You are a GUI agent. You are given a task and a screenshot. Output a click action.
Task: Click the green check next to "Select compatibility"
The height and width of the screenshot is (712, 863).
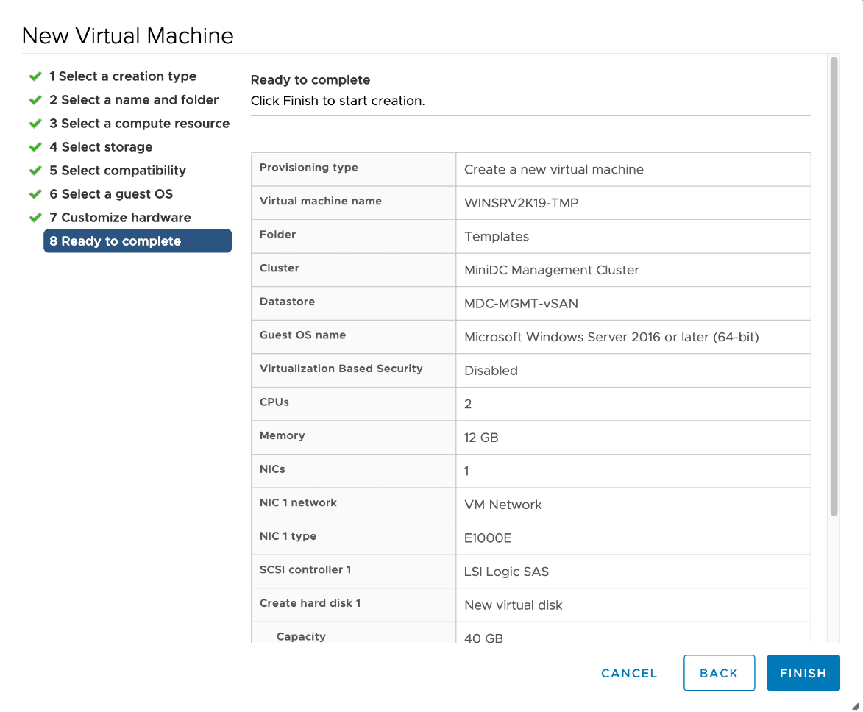click(35, 171)
